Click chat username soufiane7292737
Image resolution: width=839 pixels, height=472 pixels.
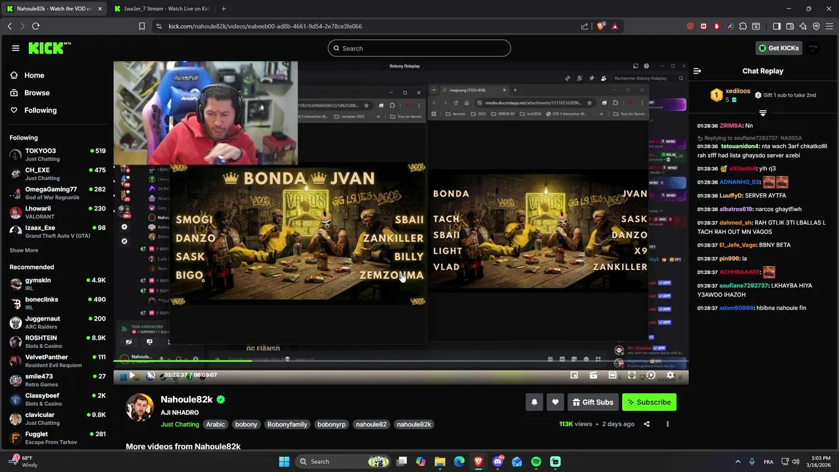743,286
